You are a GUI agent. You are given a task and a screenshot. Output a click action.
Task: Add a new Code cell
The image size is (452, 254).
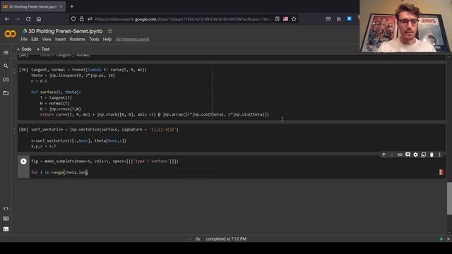(24, 49)
